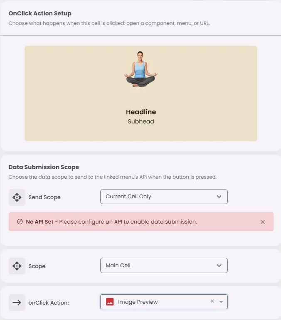281x320 pixels.
Task: Click the Send Scope diamond icon
Action: 17,197
